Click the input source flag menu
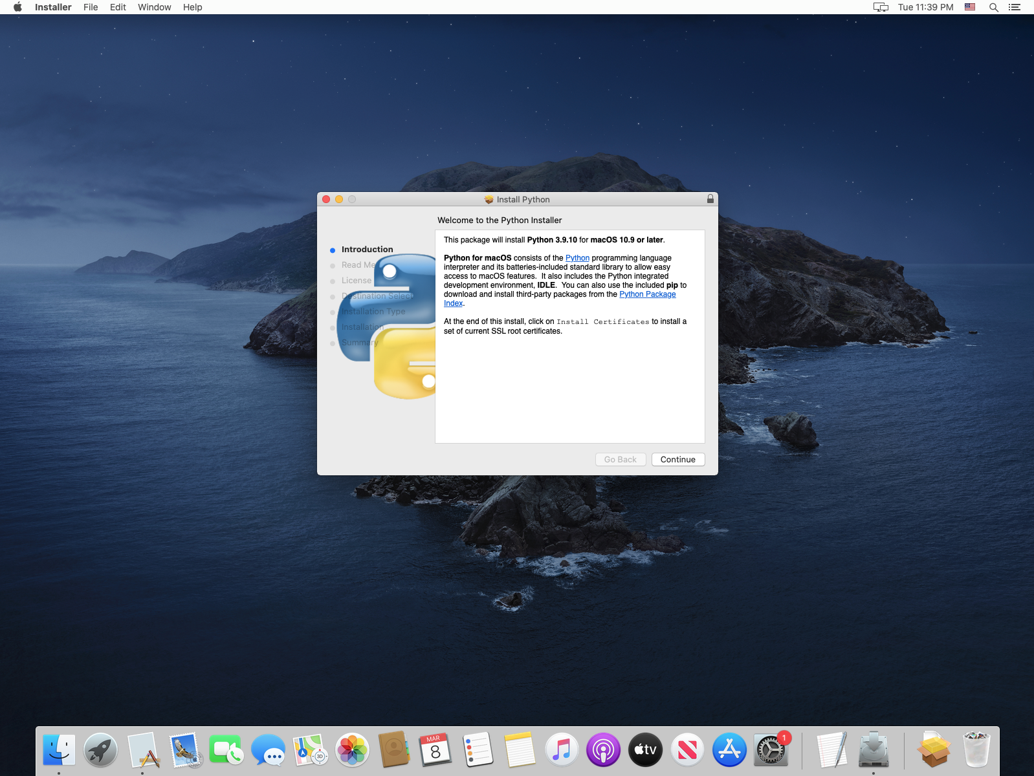This screenshot has width=1034, height=776. 969,7
